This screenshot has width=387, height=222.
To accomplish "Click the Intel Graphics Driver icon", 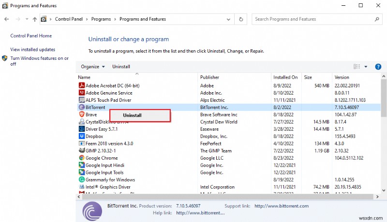I will pyautogui.click(x=82, y=187).
